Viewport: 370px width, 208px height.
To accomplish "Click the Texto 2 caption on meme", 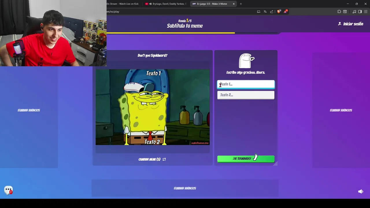I will [x=152, y=142].
